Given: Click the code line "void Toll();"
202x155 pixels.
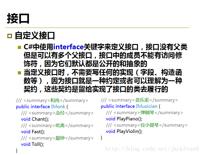Looking at the screenshot, I should coord(32,144).
